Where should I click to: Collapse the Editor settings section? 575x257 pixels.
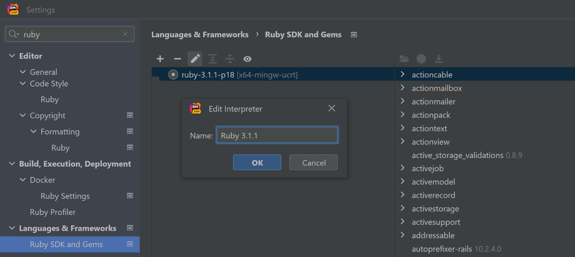pos(12,56)
